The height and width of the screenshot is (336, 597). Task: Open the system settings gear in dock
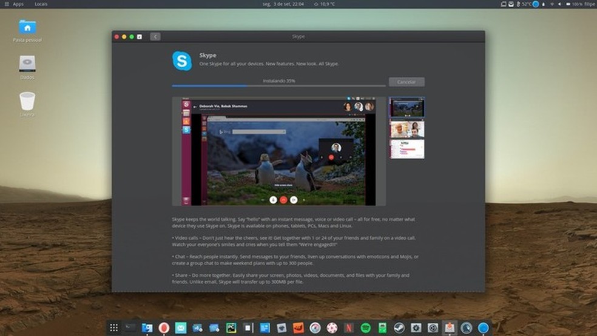click(x=416, y=328)
